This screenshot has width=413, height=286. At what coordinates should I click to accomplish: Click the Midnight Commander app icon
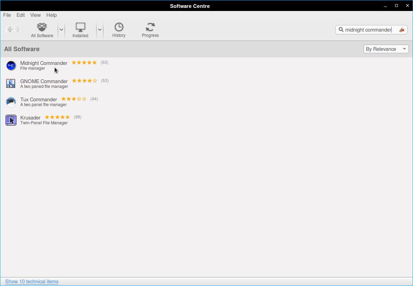(x=11, y=66)
